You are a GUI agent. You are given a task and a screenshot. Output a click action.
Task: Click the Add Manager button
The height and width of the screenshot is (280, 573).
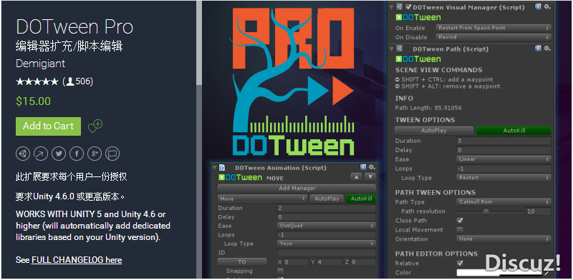point(297,188)
